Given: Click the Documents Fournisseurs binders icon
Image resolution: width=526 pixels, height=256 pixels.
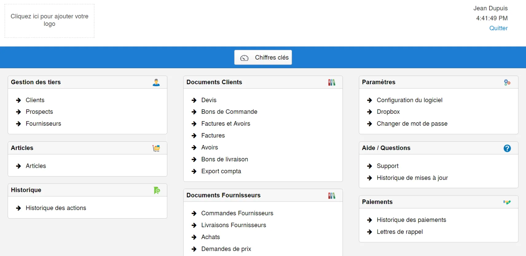Looking at the screenshot, I should tap(332, 195).
